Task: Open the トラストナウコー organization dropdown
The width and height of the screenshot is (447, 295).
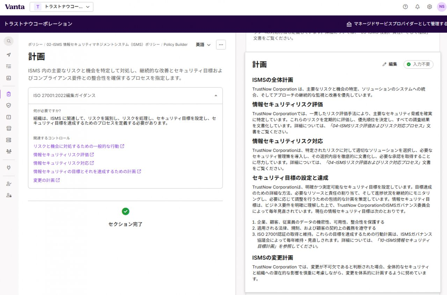Action: pos(61,7)
